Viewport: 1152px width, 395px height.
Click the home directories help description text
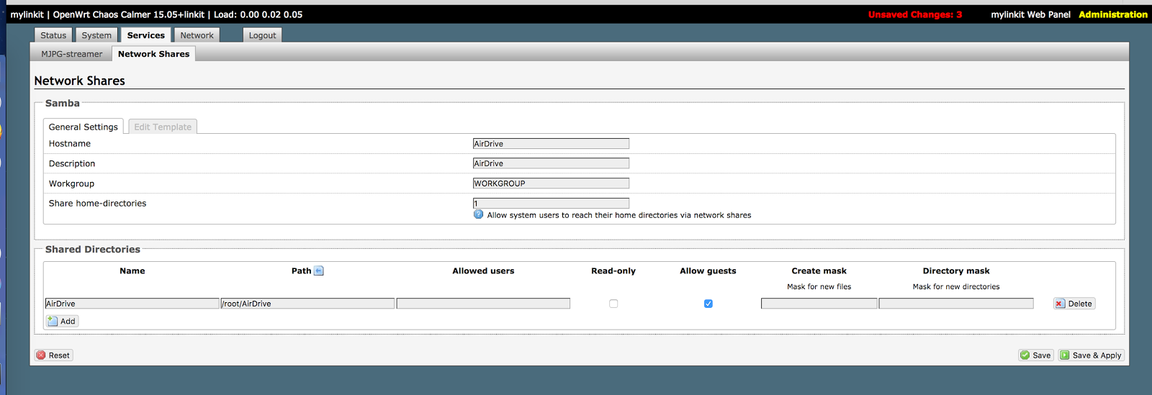[x=619, y=215]
